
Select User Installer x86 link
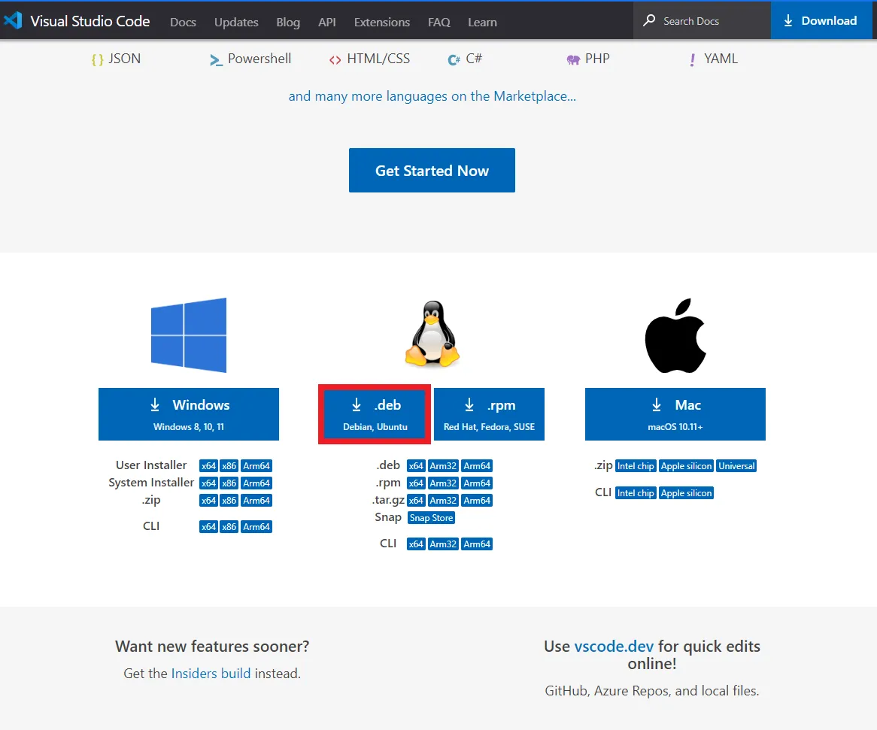229,465
